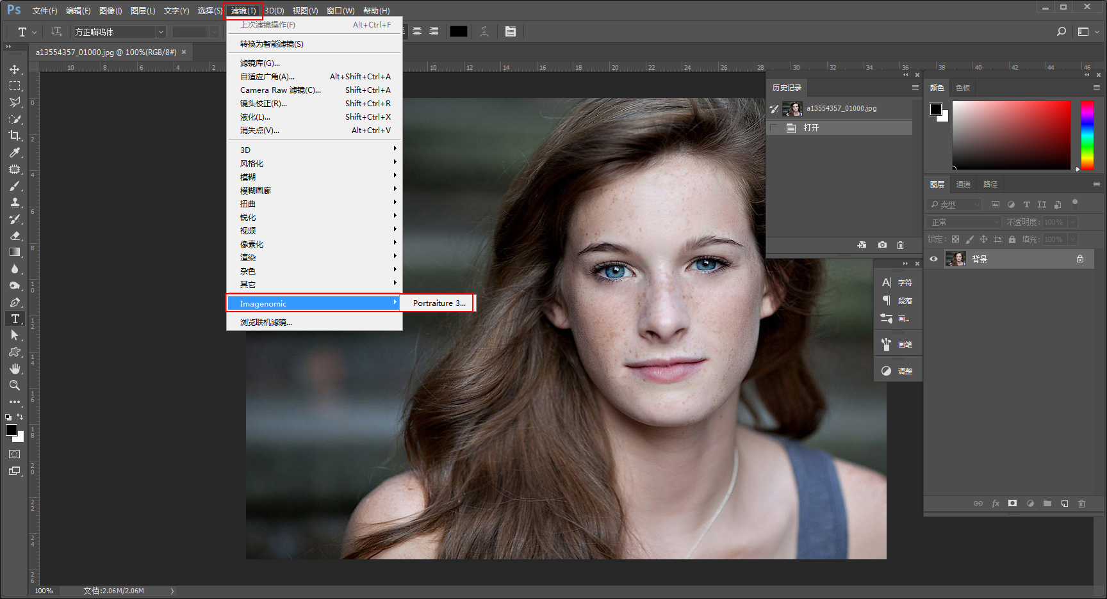Open the 图像(I) menu
This screenshot has width=1107, height=599.
click(x=110, y=11)
